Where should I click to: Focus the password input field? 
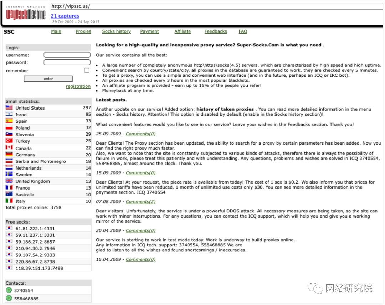pyautogui.click(x=67, y=62)
